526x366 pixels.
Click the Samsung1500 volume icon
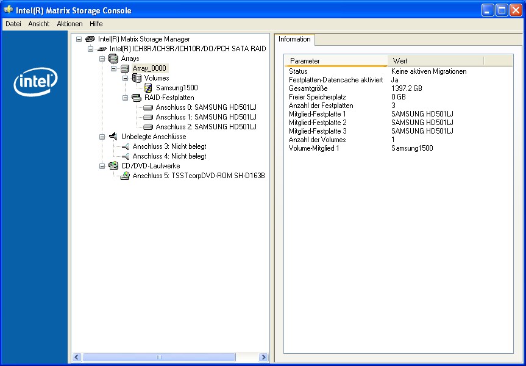pyautogui.click(x=148, y=88)
